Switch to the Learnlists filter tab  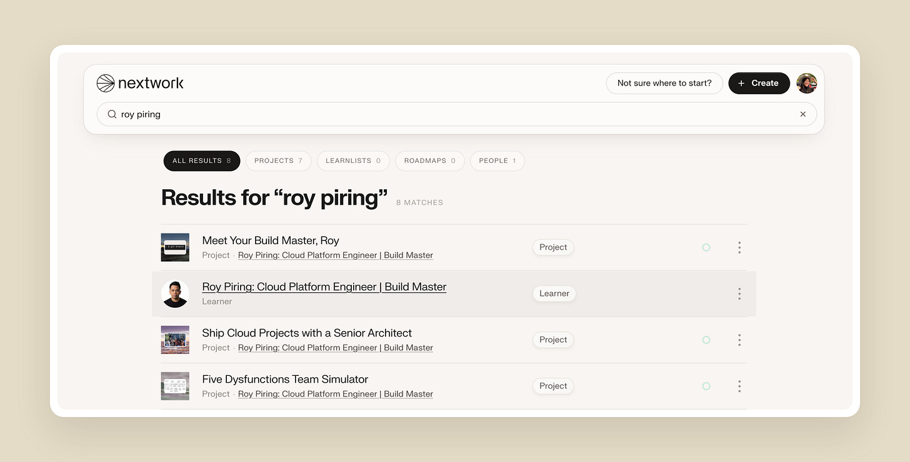pos(353,160)
